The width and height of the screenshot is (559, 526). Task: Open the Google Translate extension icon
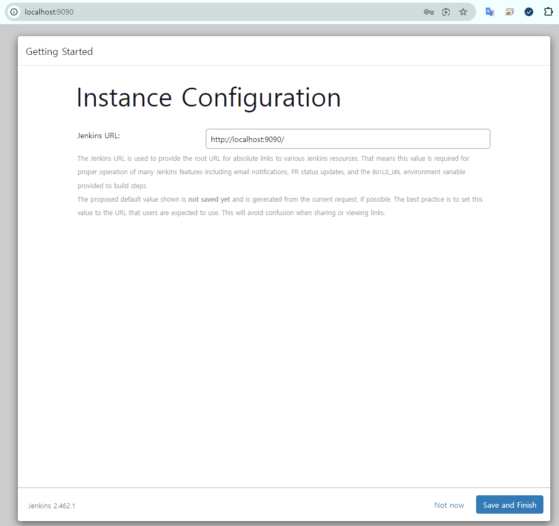point(490,12)
